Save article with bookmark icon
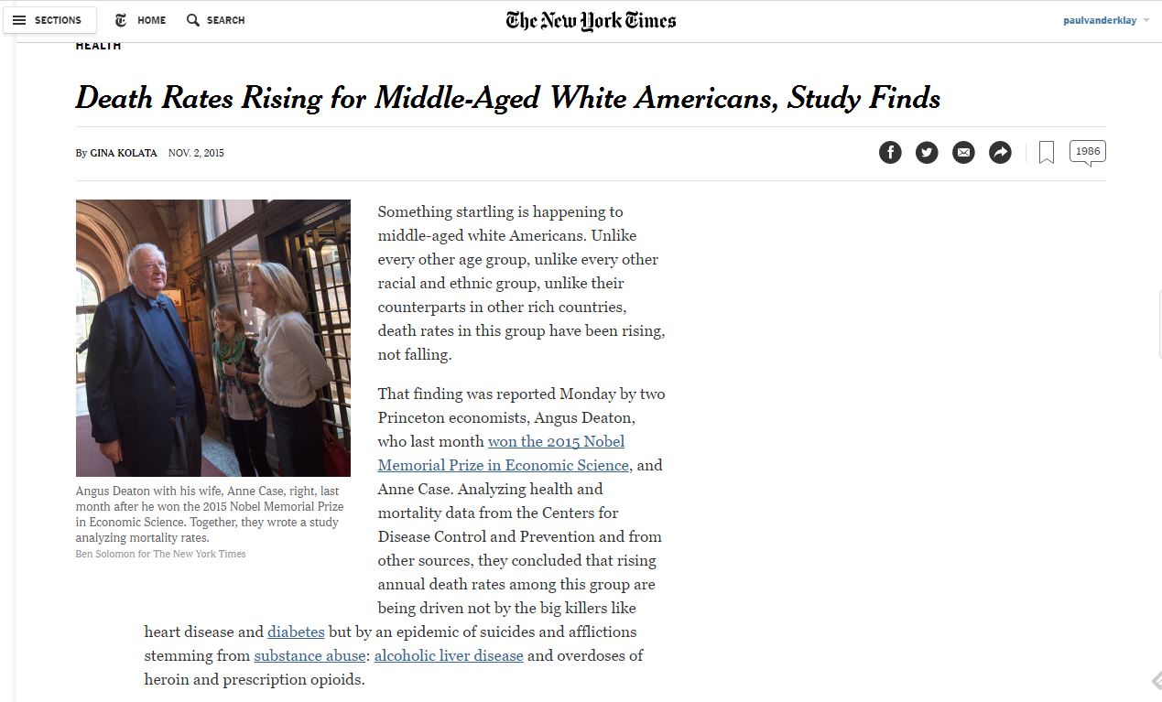This screenshot has width=1162, height=702. [x=1047, y=153]
